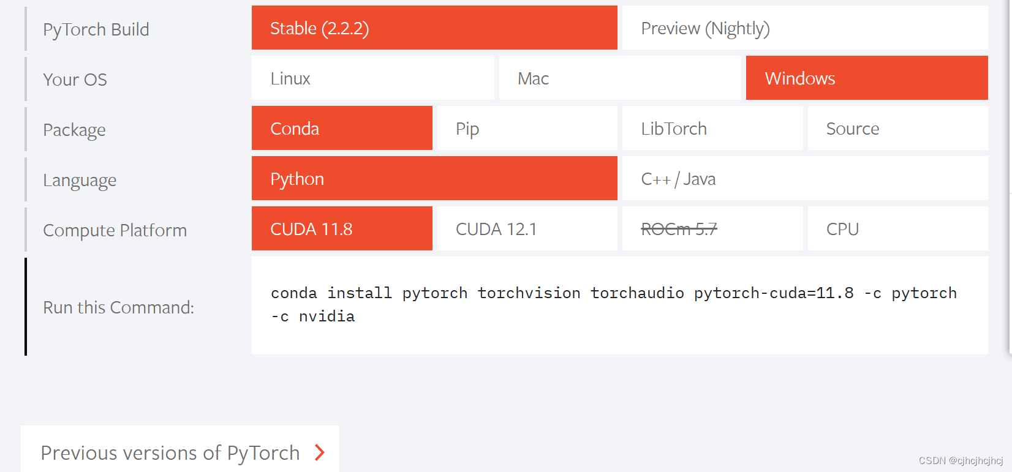Click the red chevron arrow icon
The width and height of the screenshot is (1012, 472).
(x=319, y=452)
